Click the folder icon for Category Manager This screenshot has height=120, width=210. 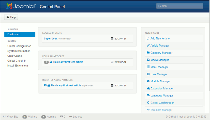point(148,53)
